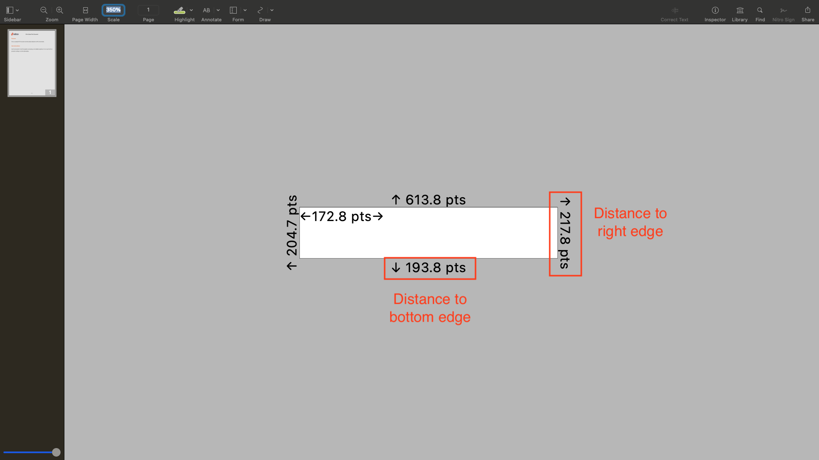Expand the Highlight color dropdown arrow
Image resolution: width=819 pixels, height=460 pixels.
(x=191, y=10)
